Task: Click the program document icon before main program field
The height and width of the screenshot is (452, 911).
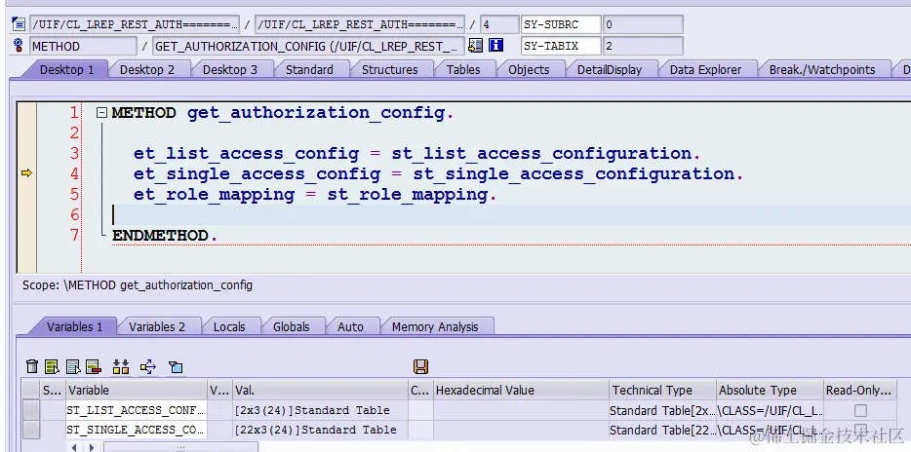Action: (x=19, y=24)
